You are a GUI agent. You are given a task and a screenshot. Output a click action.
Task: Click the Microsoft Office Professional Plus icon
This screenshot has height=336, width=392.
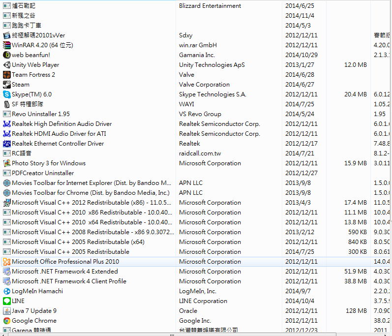pos(7,262)
